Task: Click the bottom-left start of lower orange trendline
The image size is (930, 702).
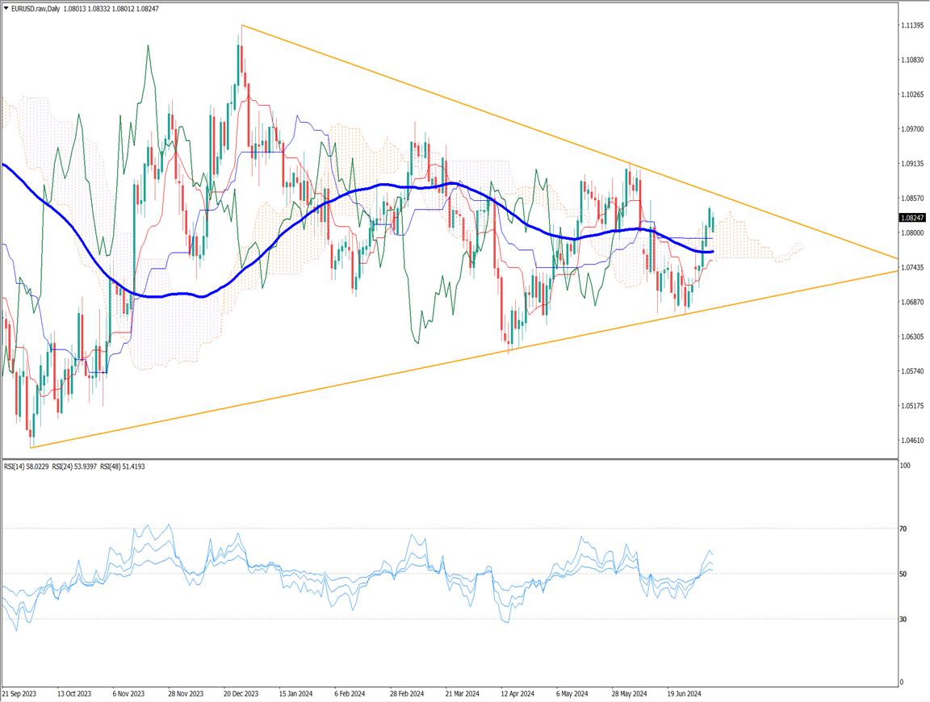Action: [x=31, y=447]
